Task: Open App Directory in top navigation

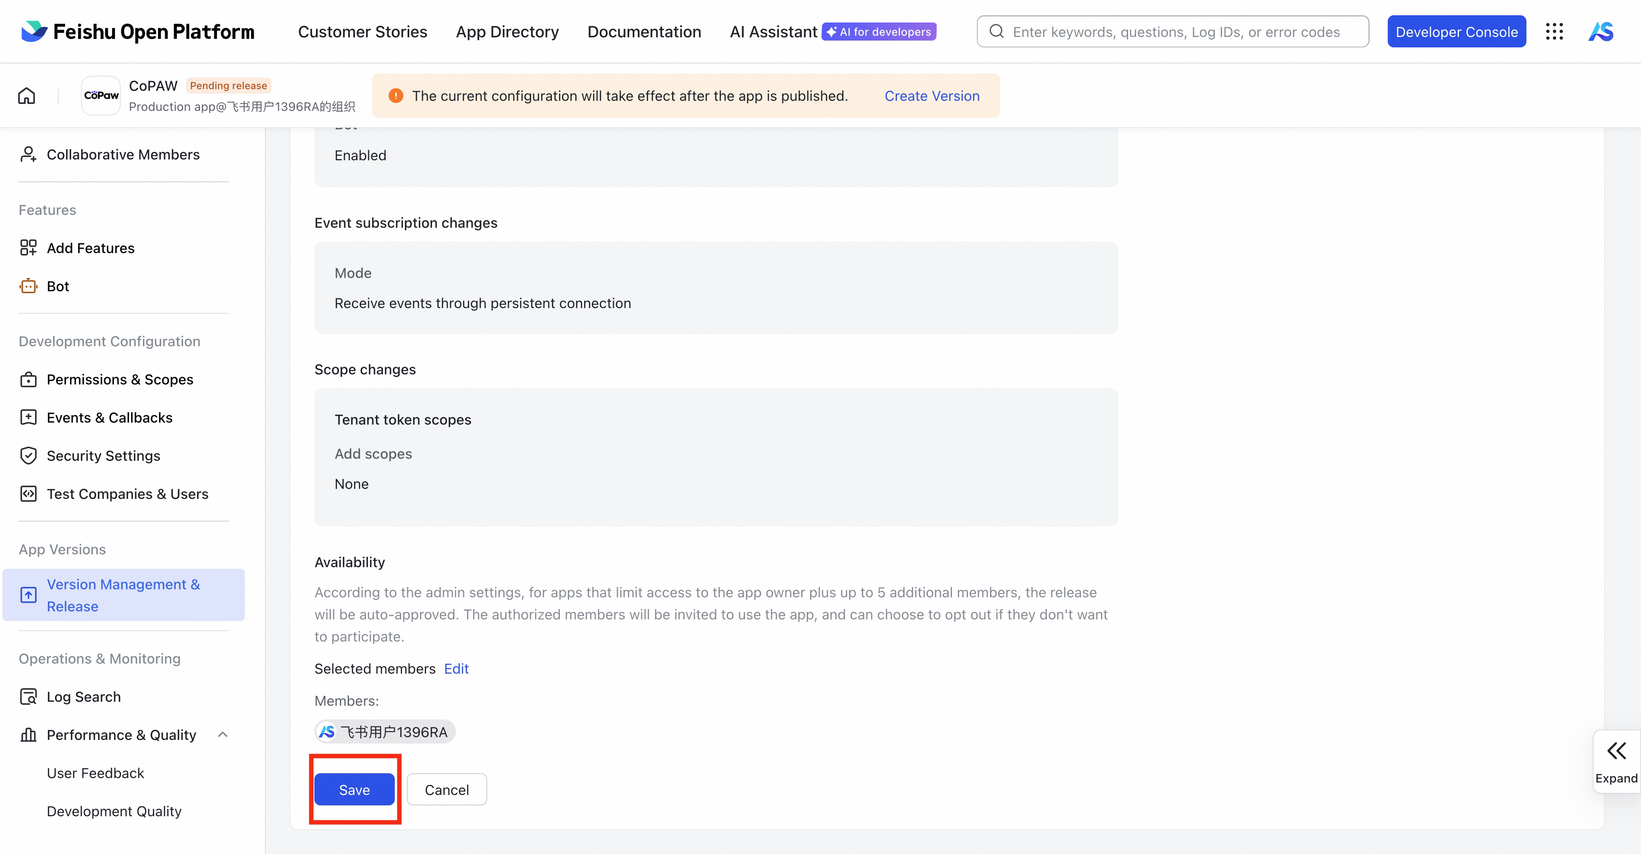Action: point(507,32)
